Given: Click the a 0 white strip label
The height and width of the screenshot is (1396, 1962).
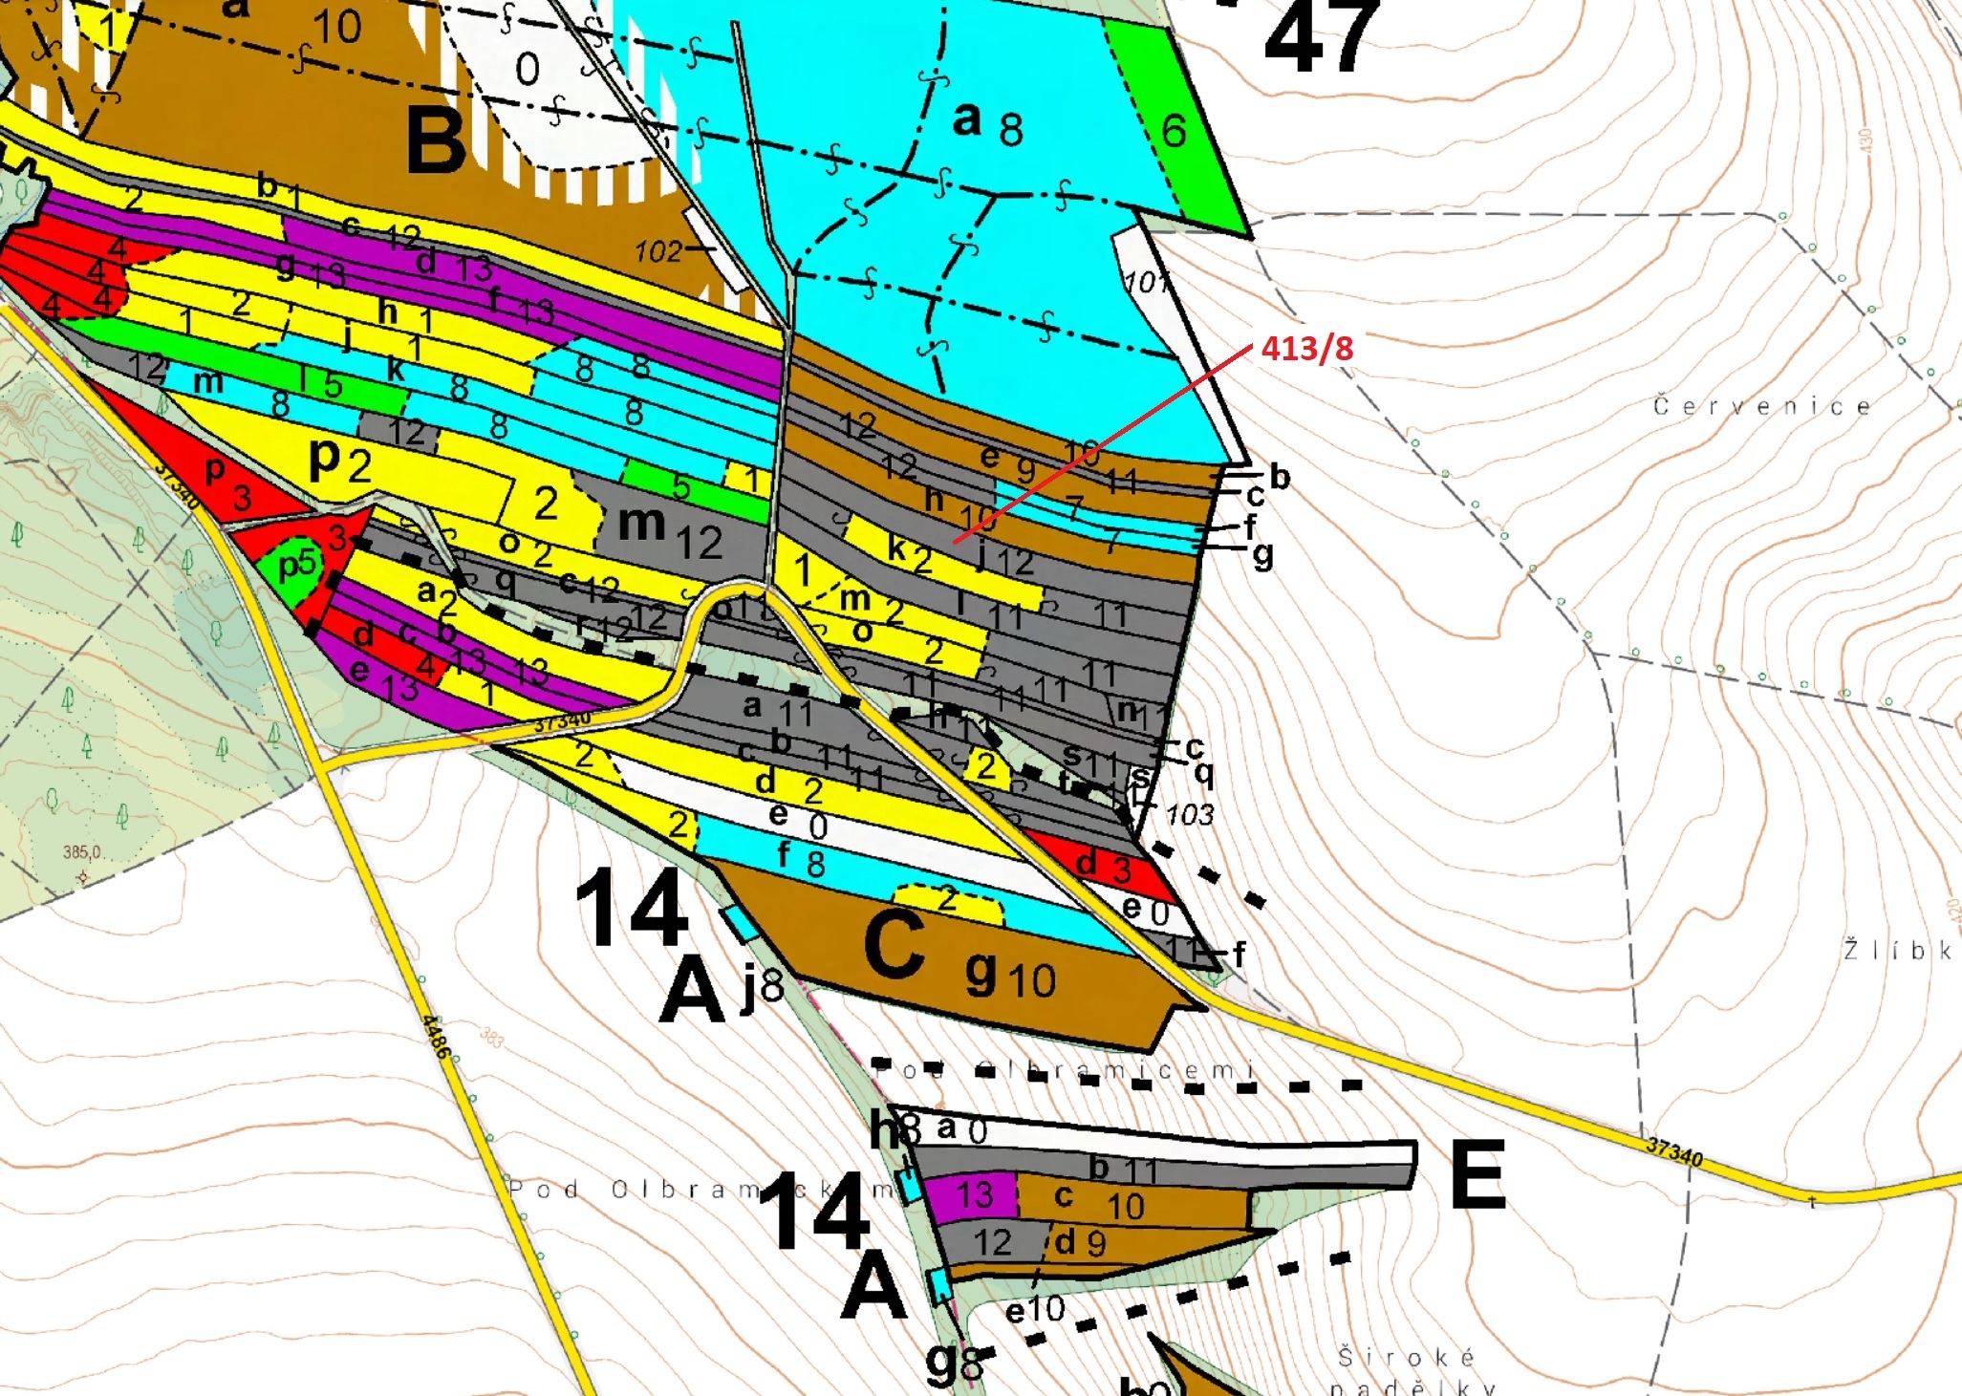Looking at the screenshot, I should pos(961,1129).
